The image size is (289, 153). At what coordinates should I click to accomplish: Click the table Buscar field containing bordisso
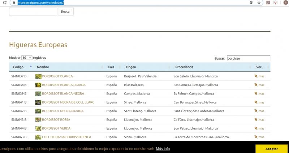(248, 58)
